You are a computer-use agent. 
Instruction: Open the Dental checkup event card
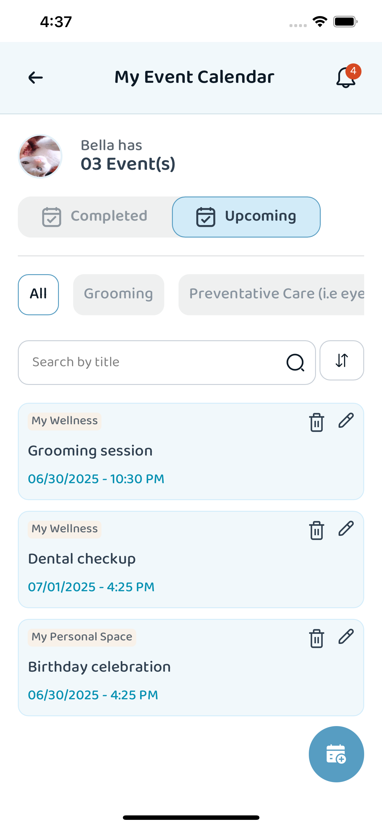(191, 559)
